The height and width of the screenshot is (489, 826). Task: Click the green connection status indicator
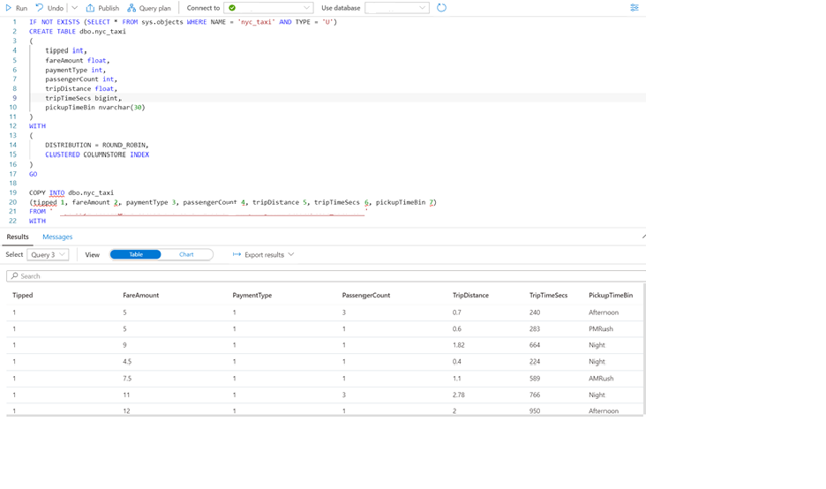[232, 8]
